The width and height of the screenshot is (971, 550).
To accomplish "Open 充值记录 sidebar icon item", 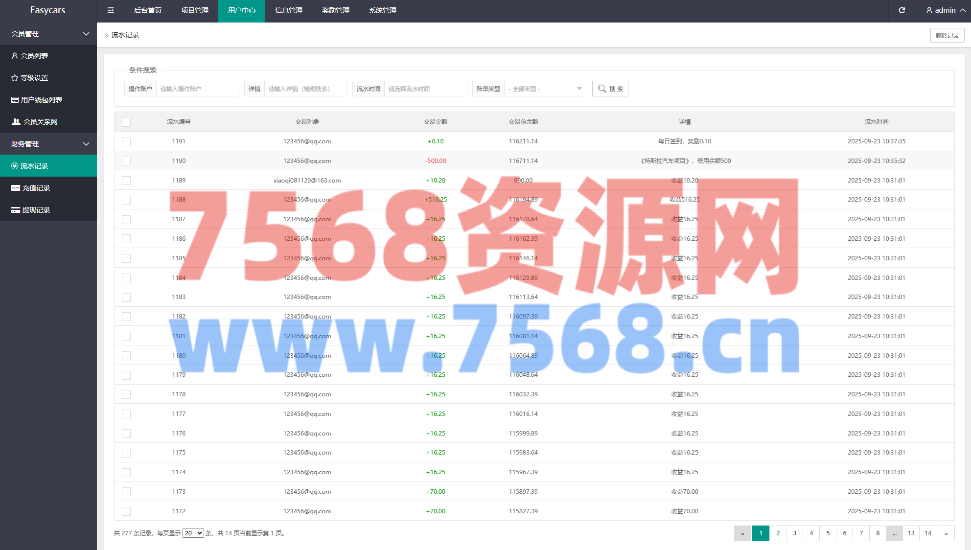I will (16, 188).
